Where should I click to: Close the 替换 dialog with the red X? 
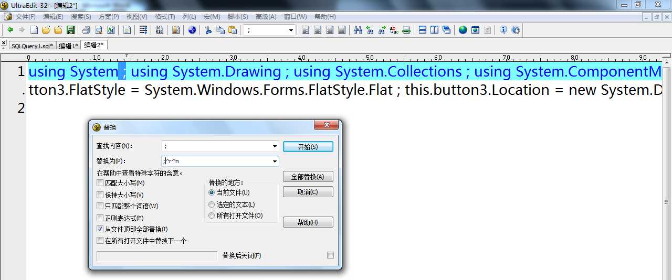(x=326, y=125)
